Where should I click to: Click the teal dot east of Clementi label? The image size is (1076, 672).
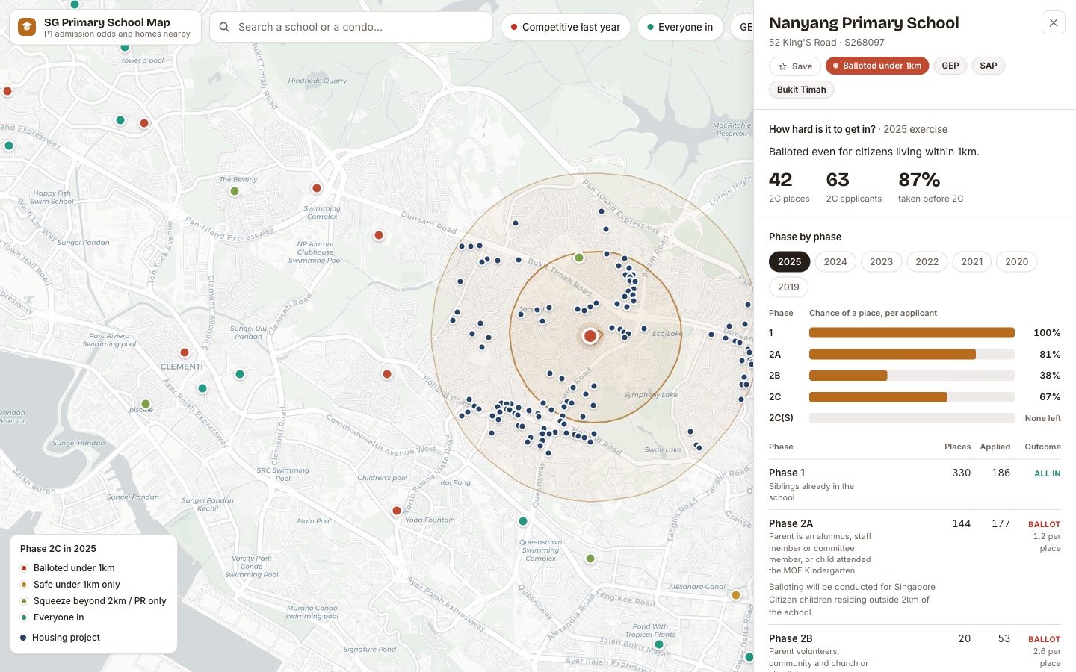[240, 374]
